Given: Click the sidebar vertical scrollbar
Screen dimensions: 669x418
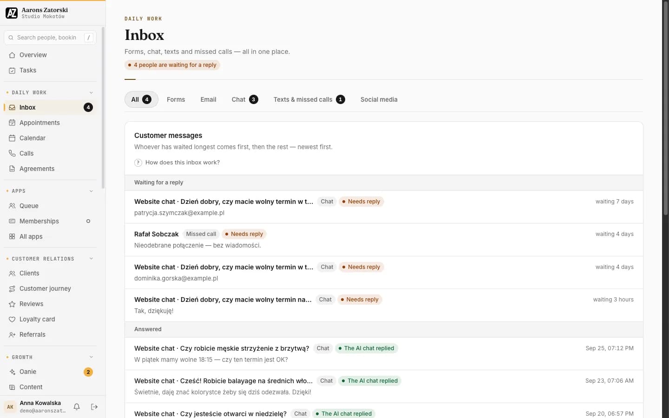Looking at the screenshot, I should coord(103,108).
